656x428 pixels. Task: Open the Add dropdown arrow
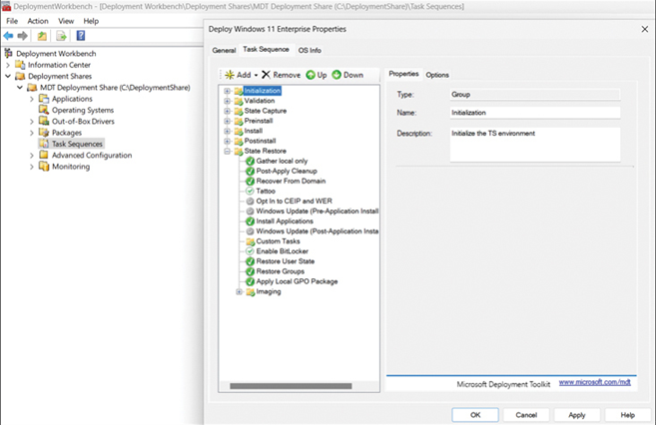point(256,75)
